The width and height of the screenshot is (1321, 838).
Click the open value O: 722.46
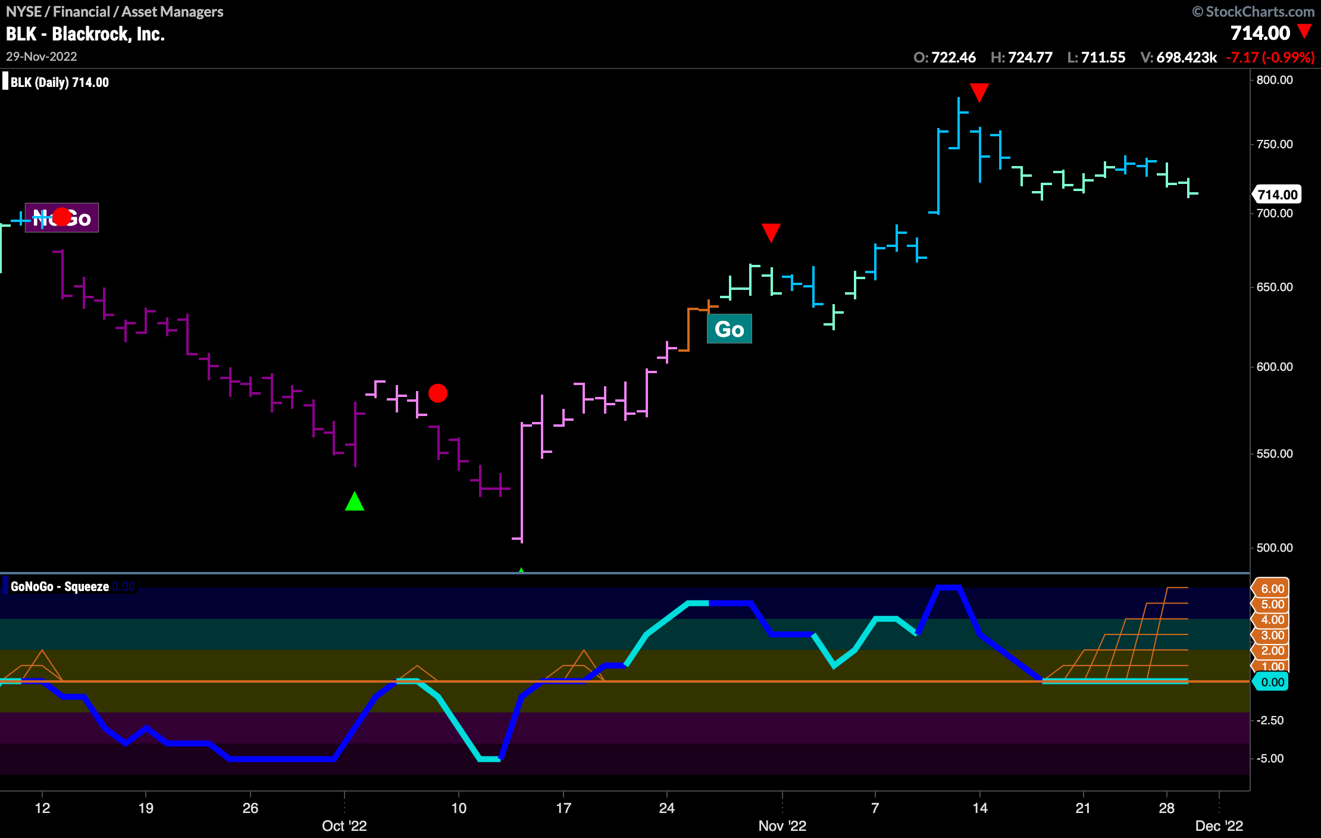point(944,57)
